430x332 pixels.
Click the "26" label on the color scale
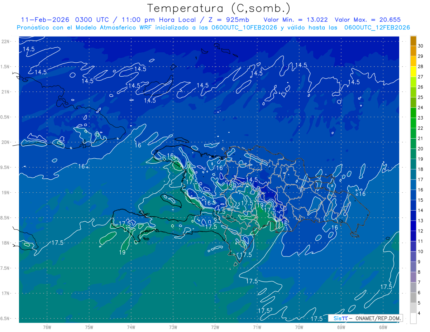pos(421,87)
